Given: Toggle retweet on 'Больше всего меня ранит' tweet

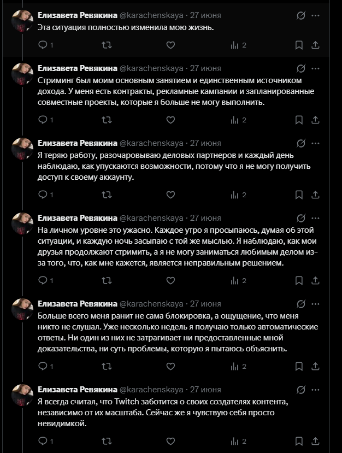Looking at the screenshot, I should (x=107, y=366).
